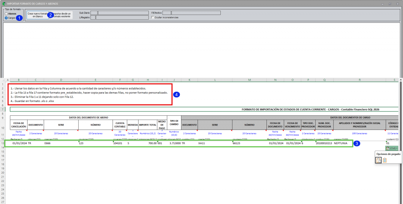Click the F/Efectivo description field
The image size is (403, 204).
click(x=196, y=13)
